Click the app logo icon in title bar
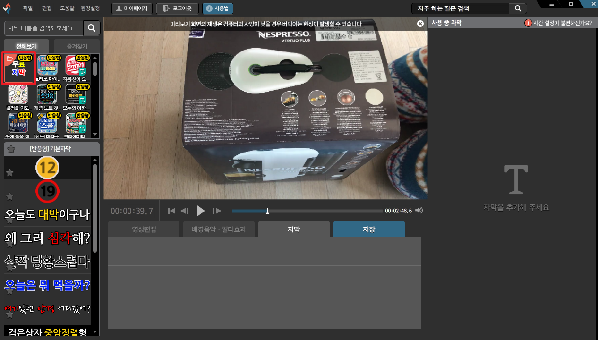This screenshot has height=340, width=598. pyautogui.click(x=7, y=8)
